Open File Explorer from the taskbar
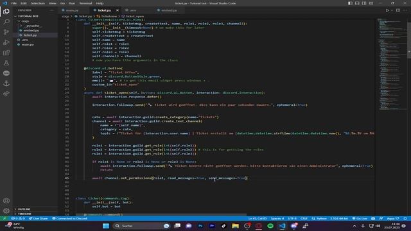Viewport: 411px width, 231px height. click(235, 226)
